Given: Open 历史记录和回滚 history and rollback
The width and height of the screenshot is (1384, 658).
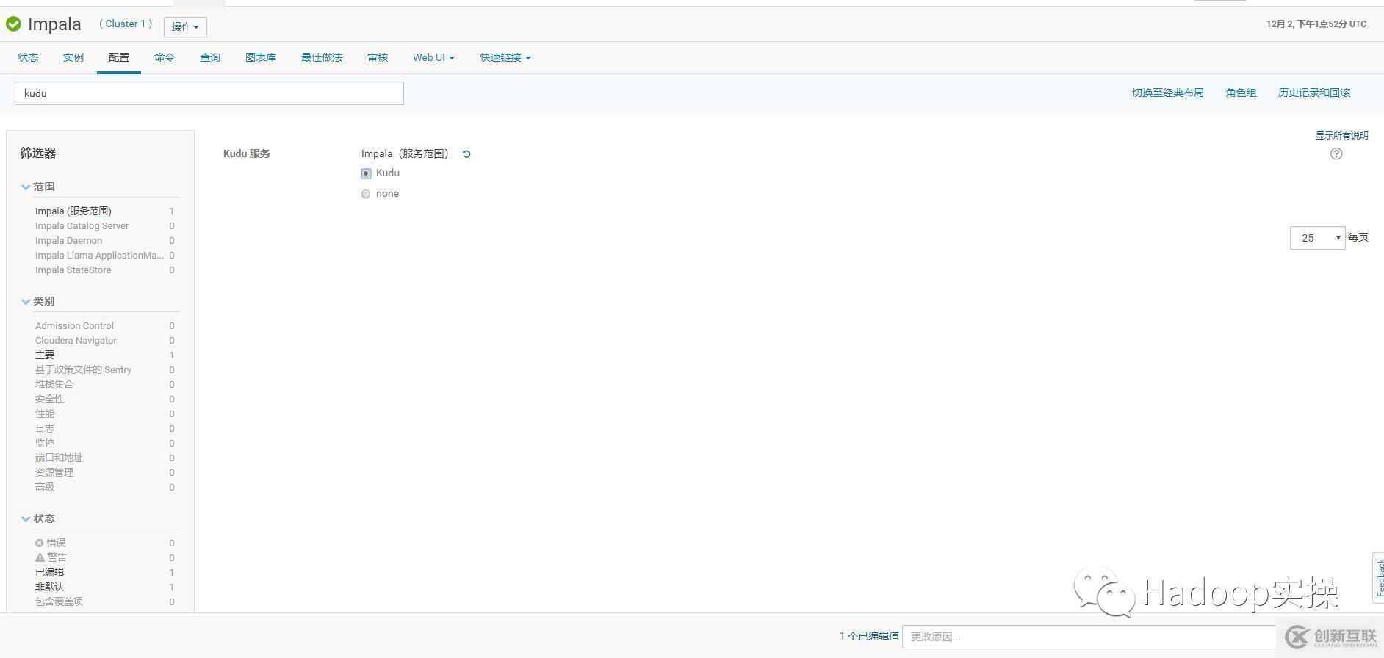Looking at the screenshot, I should point(1314,93).
